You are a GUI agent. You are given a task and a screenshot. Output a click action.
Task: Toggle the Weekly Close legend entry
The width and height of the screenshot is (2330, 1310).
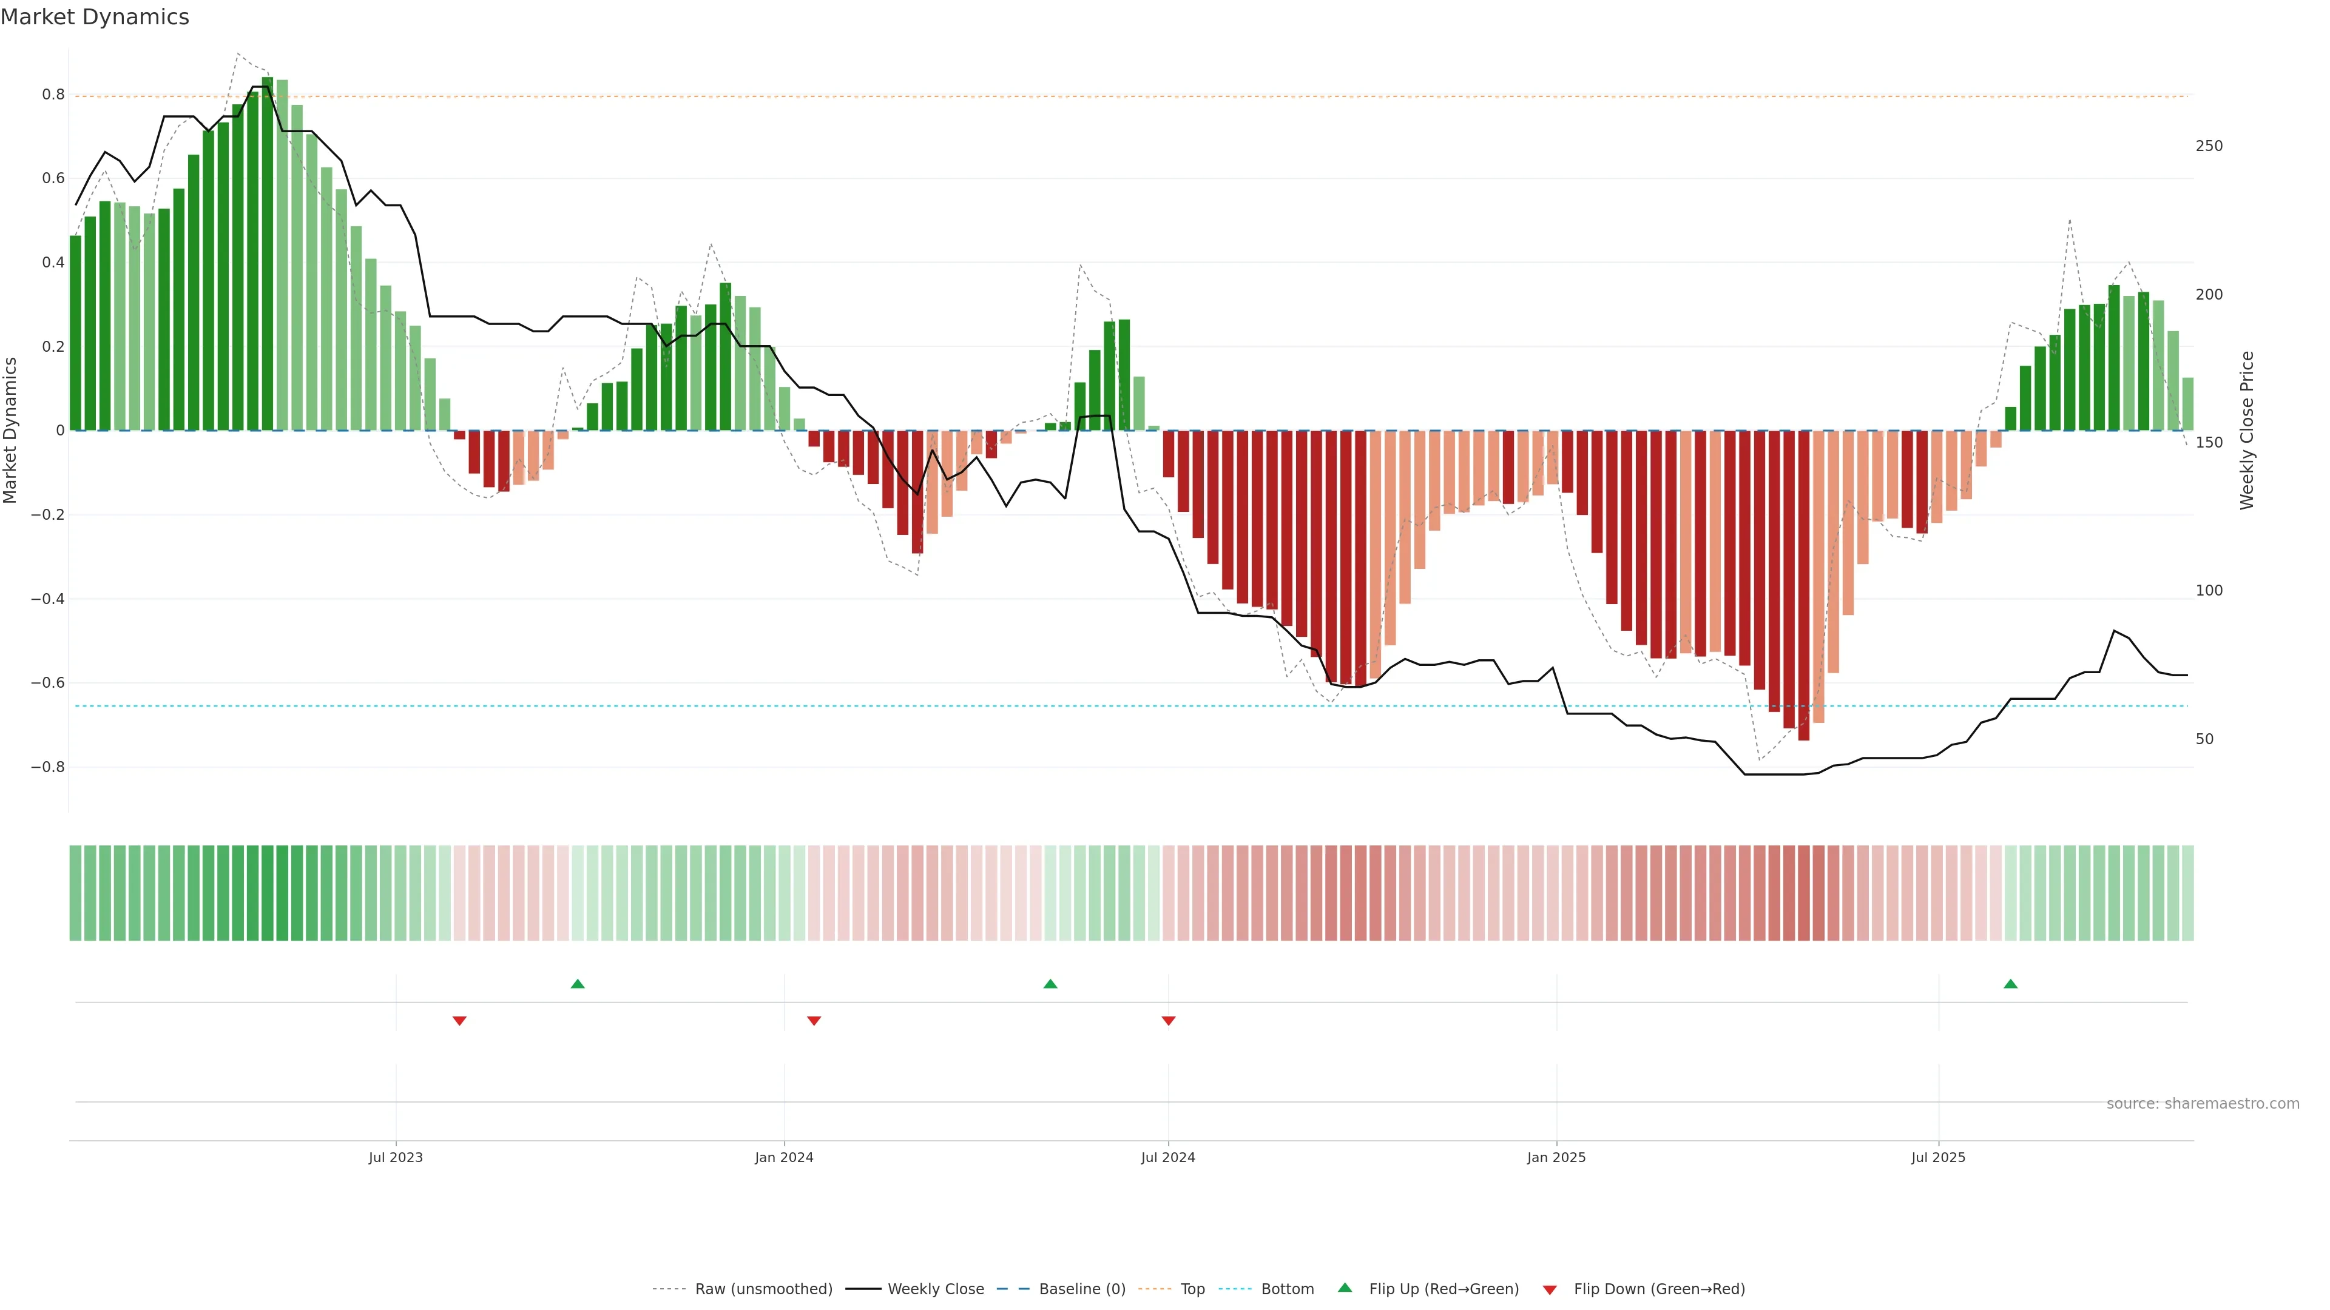tap(935, 1289)
